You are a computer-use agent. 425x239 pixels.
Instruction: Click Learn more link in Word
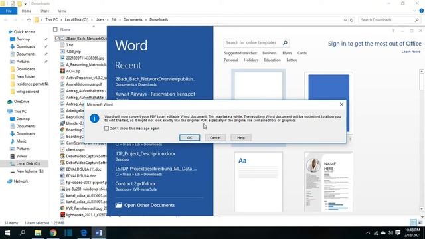pos(410,52)
